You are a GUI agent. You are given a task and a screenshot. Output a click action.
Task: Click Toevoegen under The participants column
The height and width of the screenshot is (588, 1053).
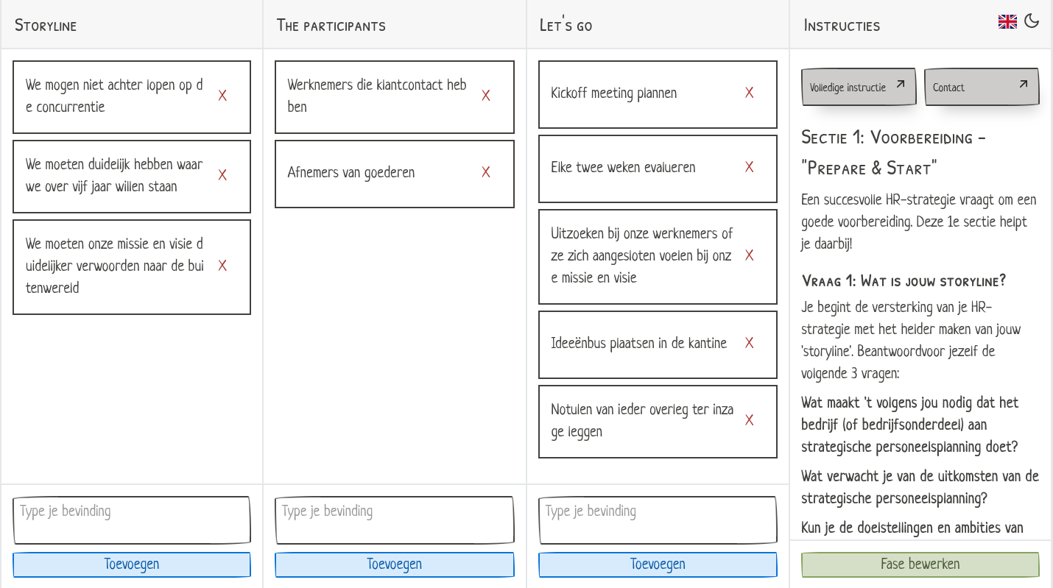pos(395,564)
